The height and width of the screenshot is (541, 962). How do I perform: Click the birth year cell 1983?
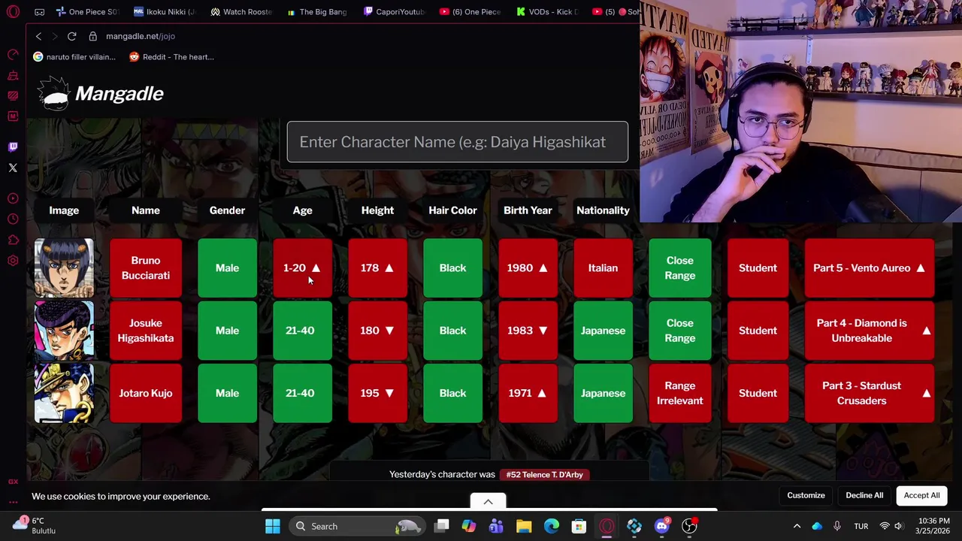click(528, 331)
